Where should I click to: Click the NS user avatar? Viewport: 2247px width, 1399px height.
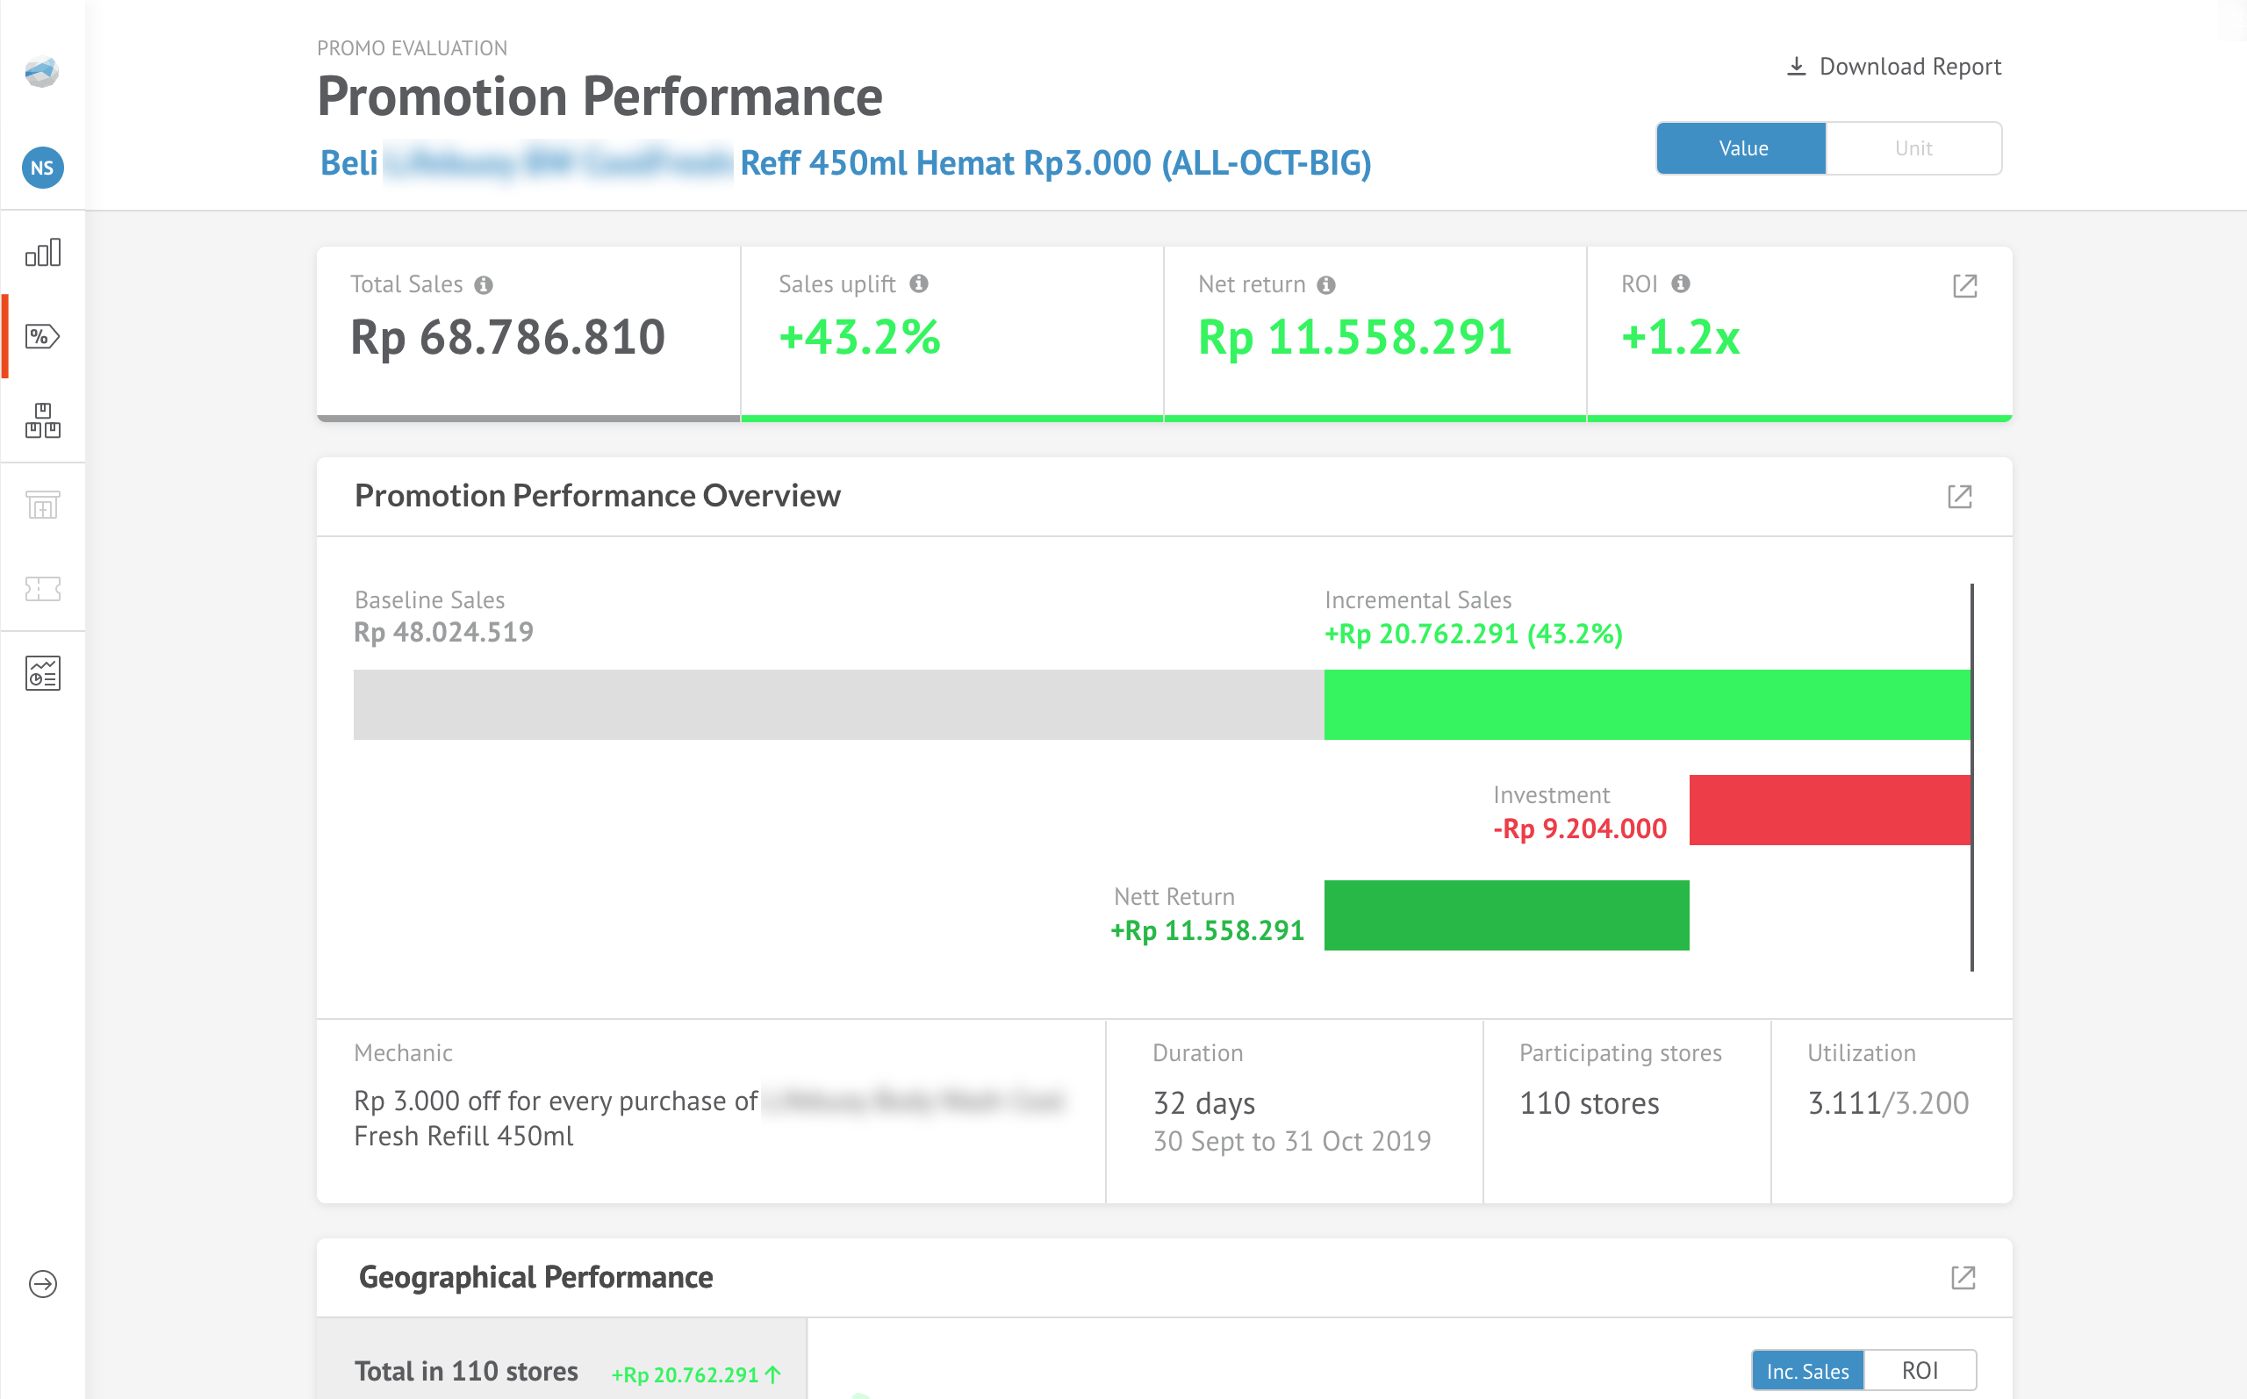(42, 169)
